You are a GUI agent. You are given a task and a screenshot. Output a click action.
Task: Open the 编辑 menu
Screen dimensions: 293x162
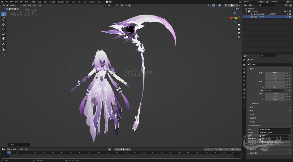pyautogui.click(x=11, y=2)
